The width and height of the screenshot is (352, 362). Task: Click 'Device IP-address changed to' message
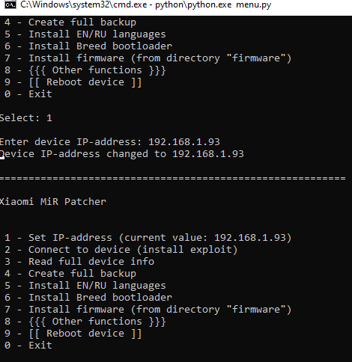pyautogui.click(x=122, y=154)
